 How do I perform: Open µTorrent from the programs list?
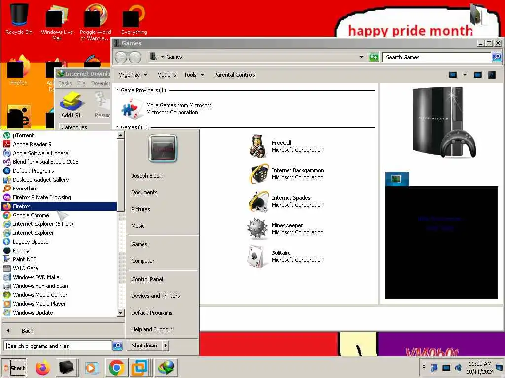point(60,135)
